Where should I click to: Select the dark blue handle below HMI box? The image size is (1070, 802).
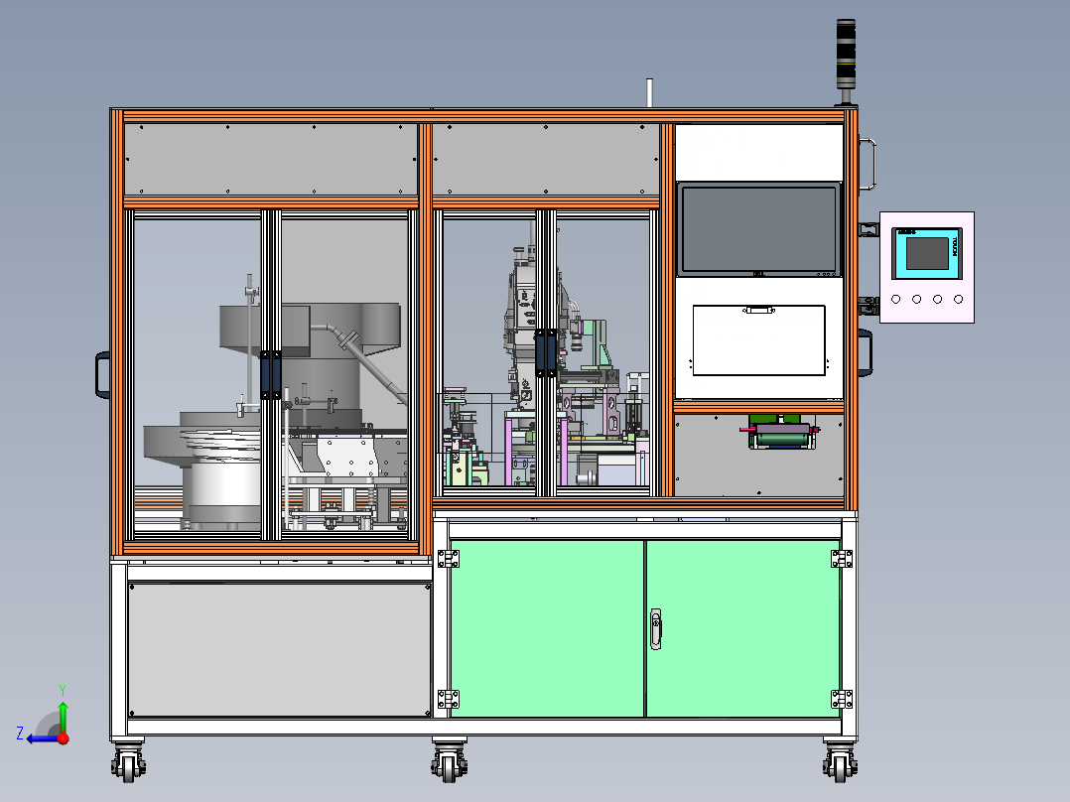(x=866, y=352)
